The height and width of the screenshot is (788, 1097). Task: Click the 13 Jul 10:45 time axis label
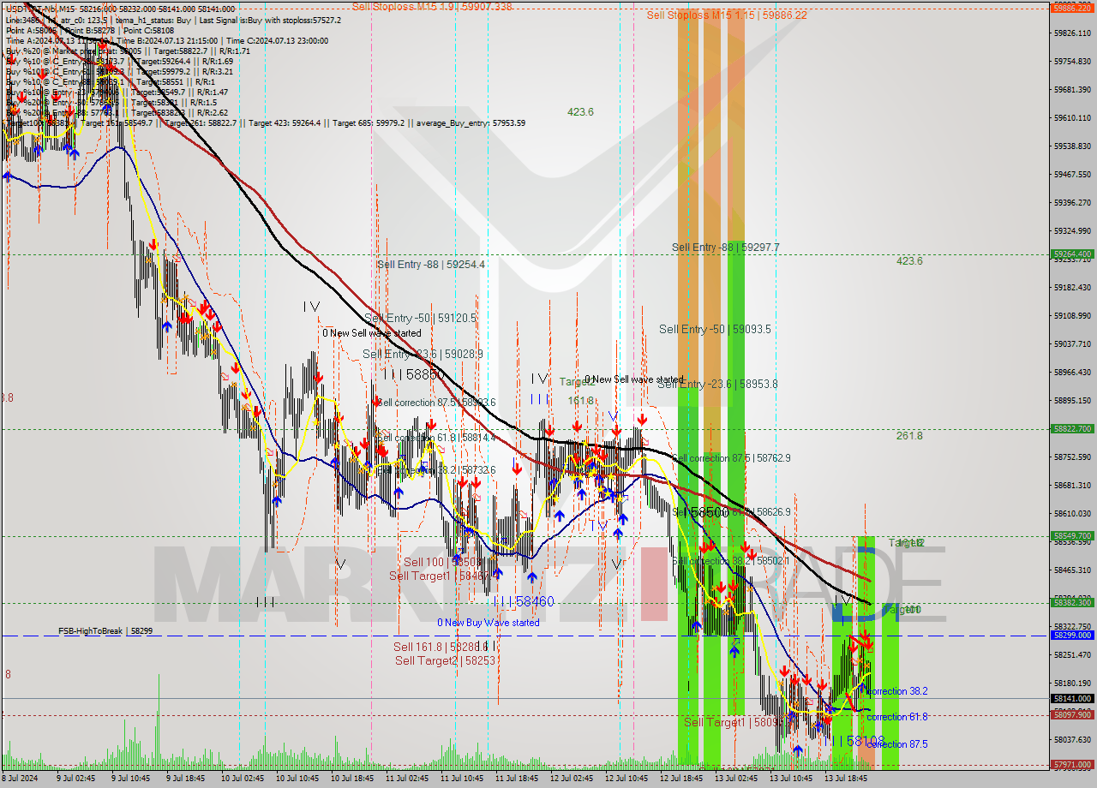[x=790, y=779]
